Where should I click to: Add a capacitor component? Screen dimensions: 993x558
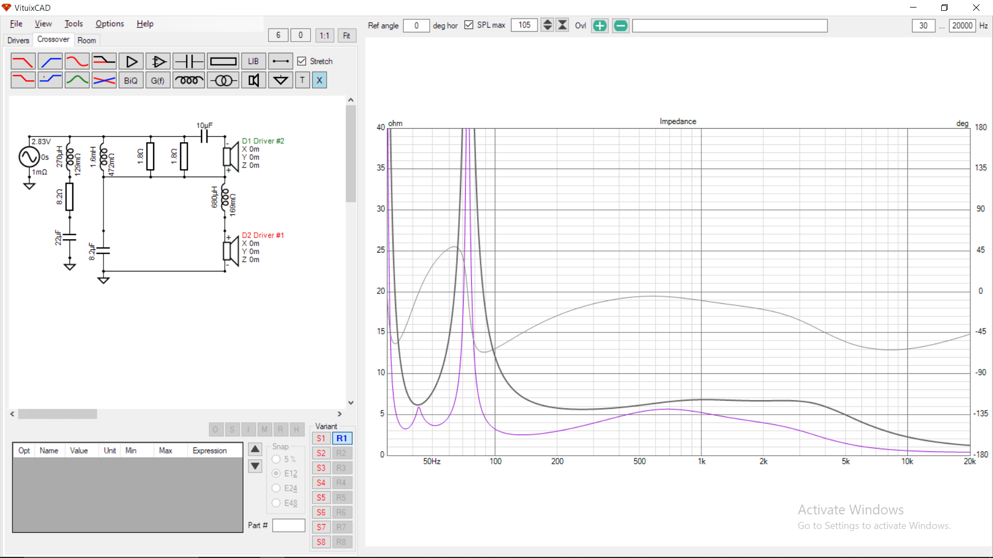coord(189,61)
